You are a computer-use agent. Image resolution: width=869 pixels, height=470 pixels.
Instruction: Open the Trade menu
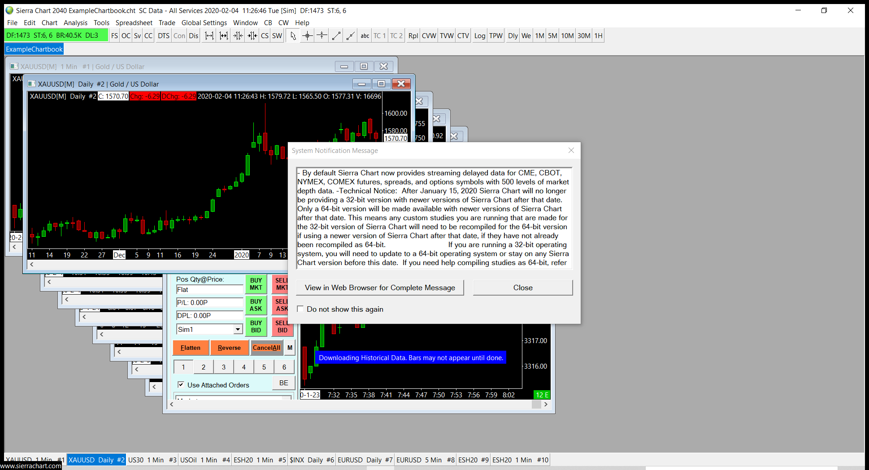point(167,23)
